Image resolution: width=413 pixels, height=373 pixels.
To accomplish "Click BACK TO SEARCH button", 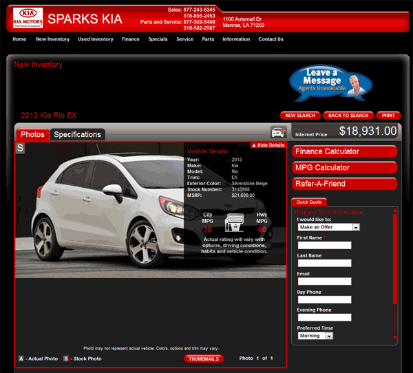I will 348,116.
